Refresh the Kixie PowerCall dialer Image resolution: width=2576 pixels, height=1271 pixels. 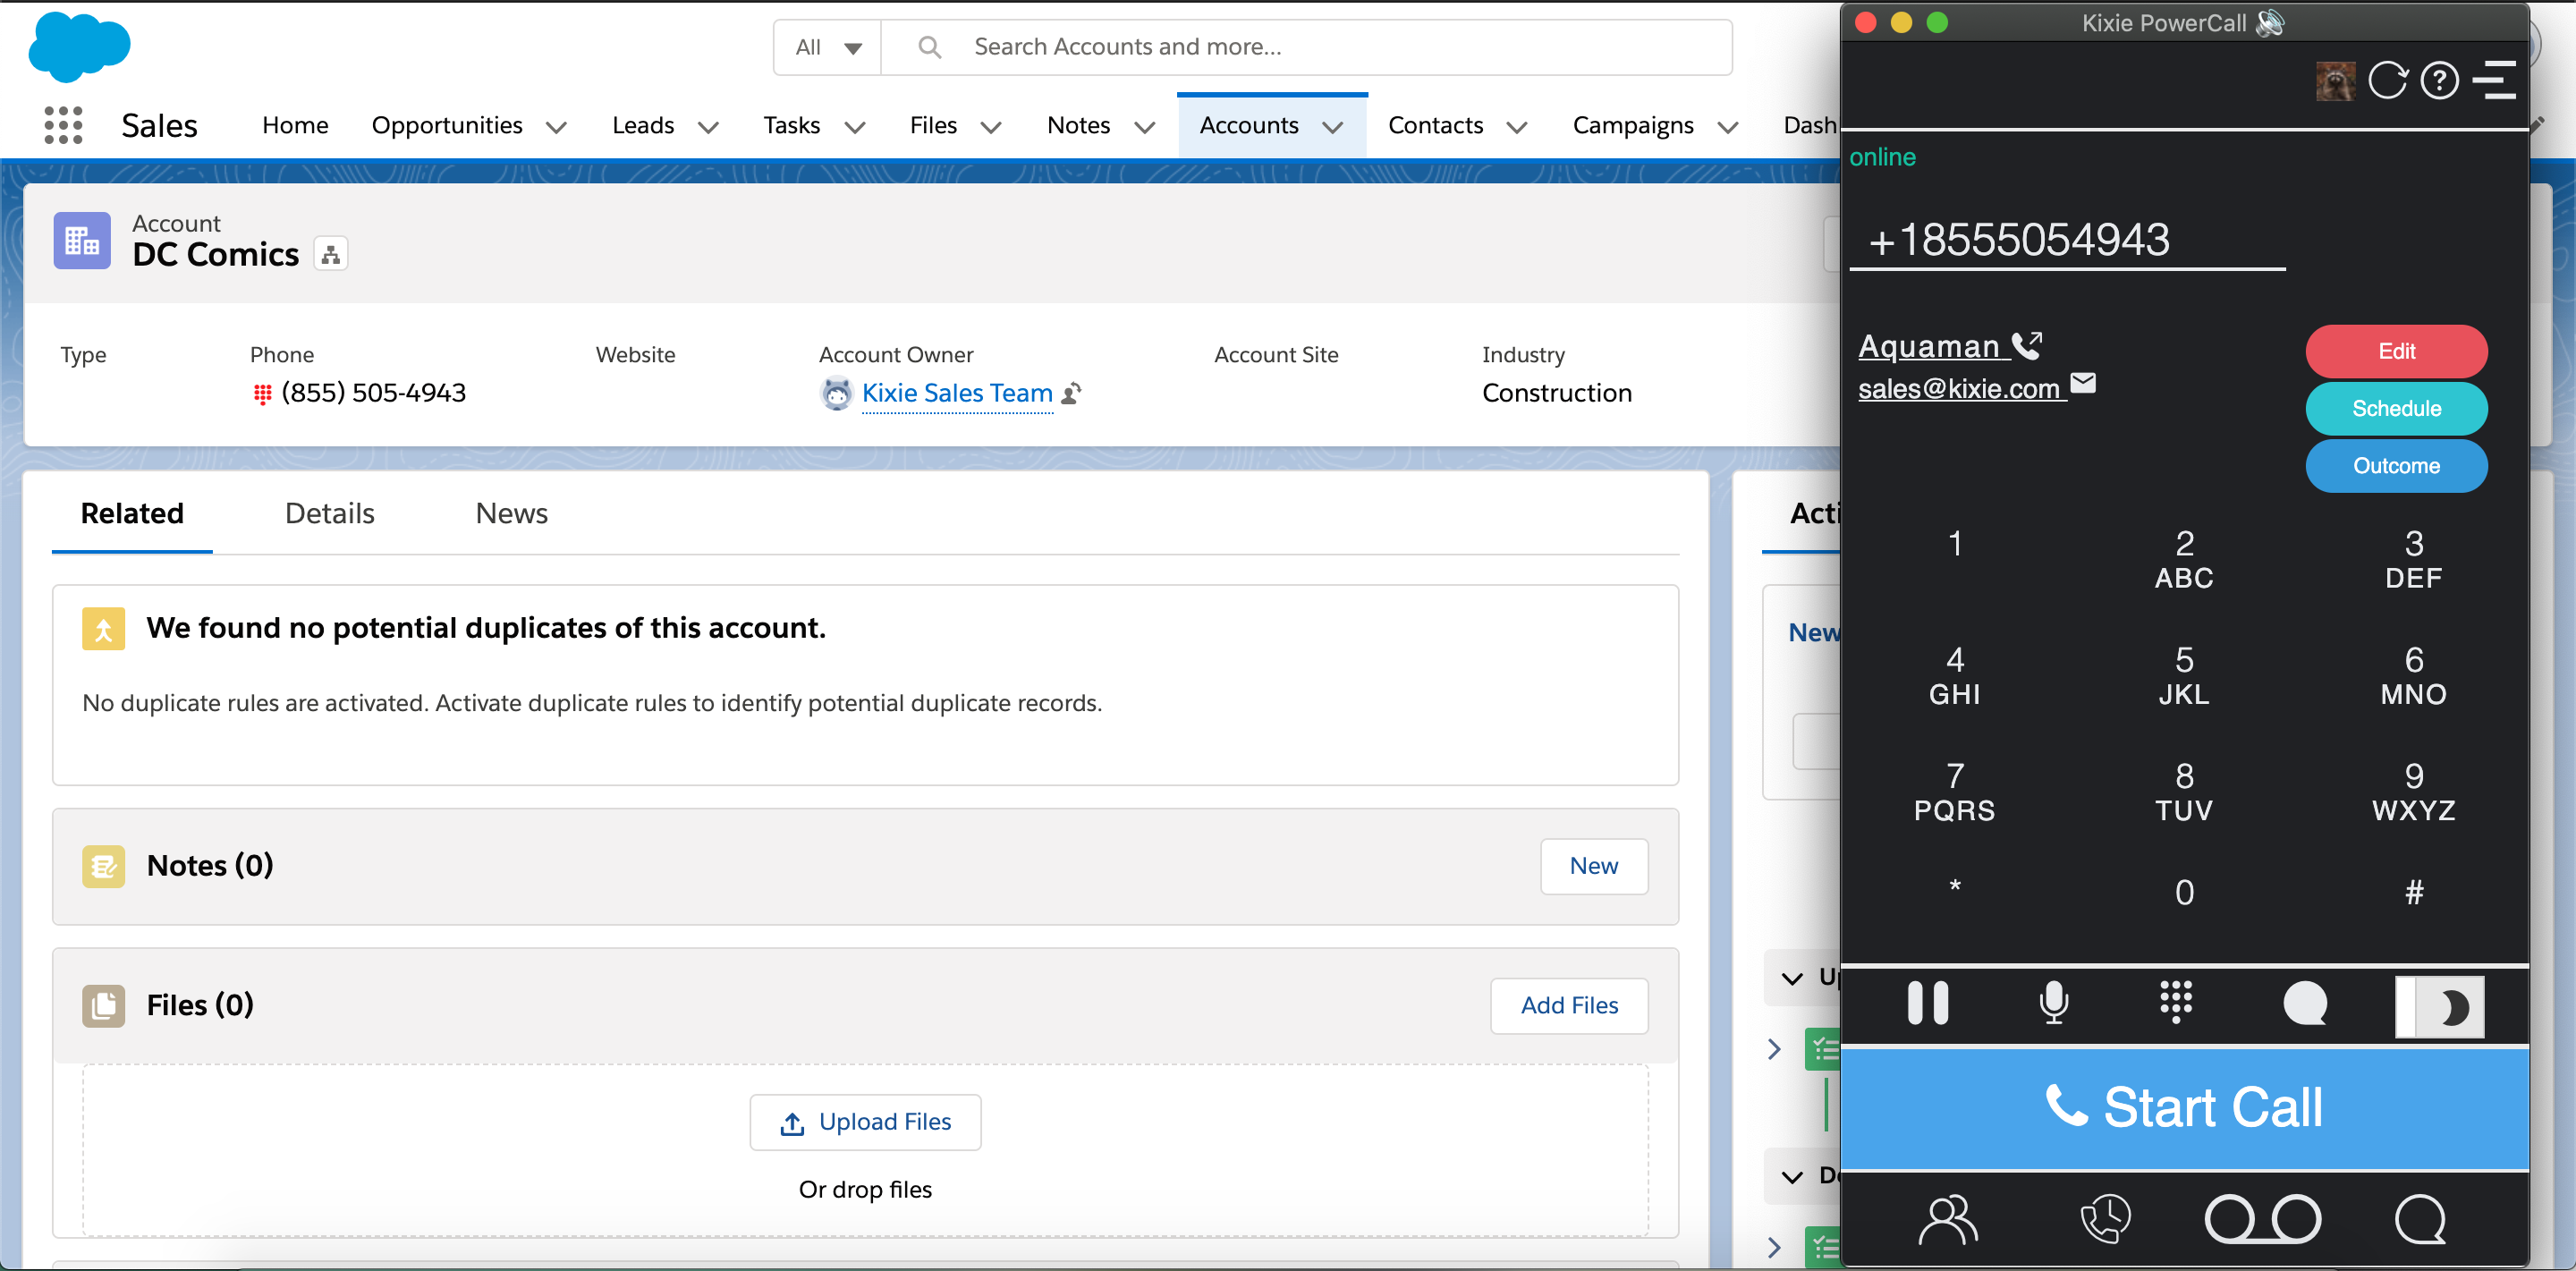pyautogui.click(x=2388, y=81)
